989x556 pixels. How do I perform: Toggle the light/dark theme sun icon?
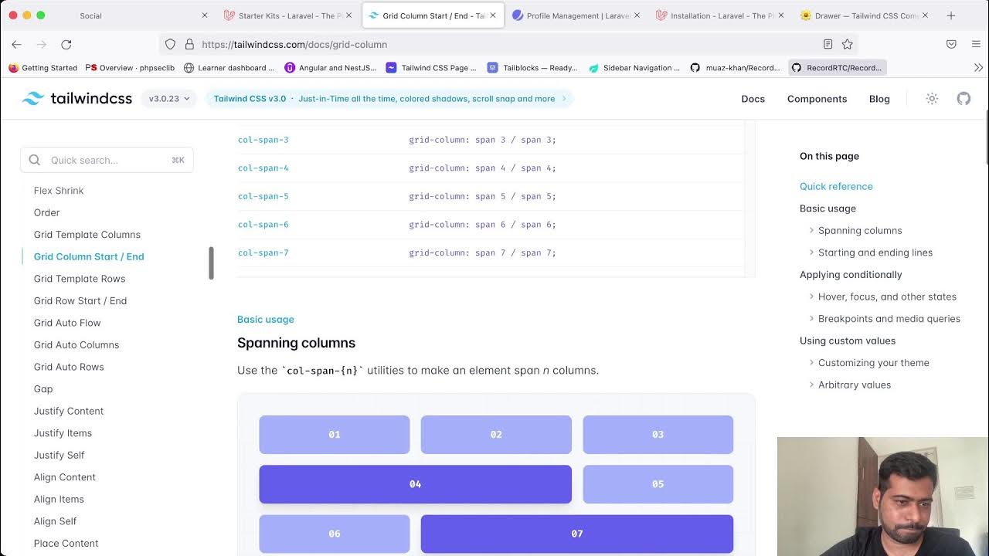pyautogui.click(x=932, y=99)
